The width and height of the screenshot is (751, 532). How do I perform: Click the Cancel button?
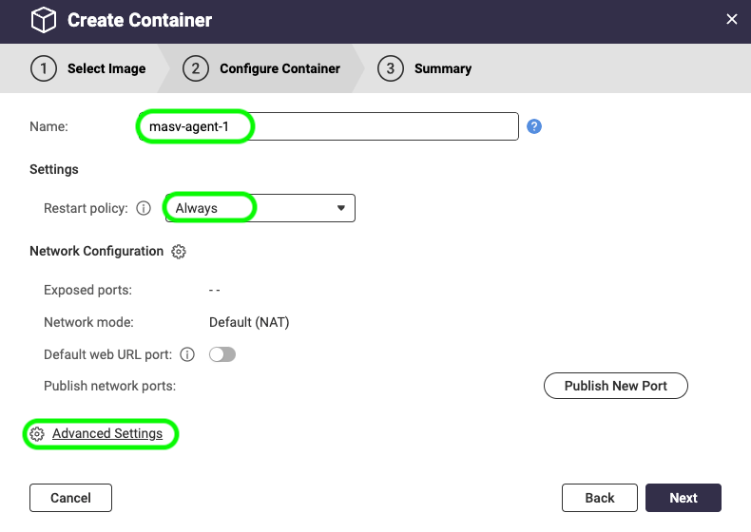[x=70, y=498]
